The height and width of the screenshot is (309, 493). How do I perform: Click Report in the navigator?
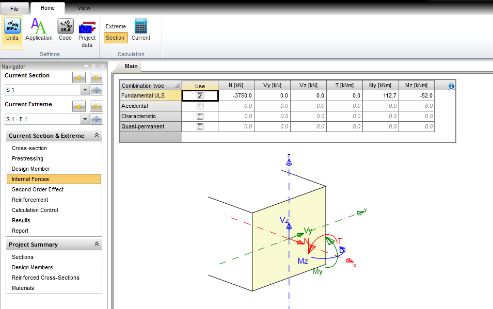click(20, 231)
